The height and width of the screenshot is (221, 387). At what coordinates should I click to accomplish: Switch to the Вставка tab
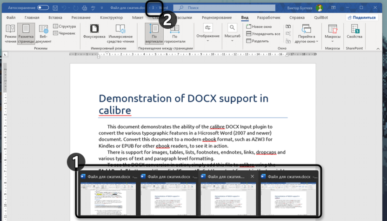pyautogui.click(x=55, y=18)
